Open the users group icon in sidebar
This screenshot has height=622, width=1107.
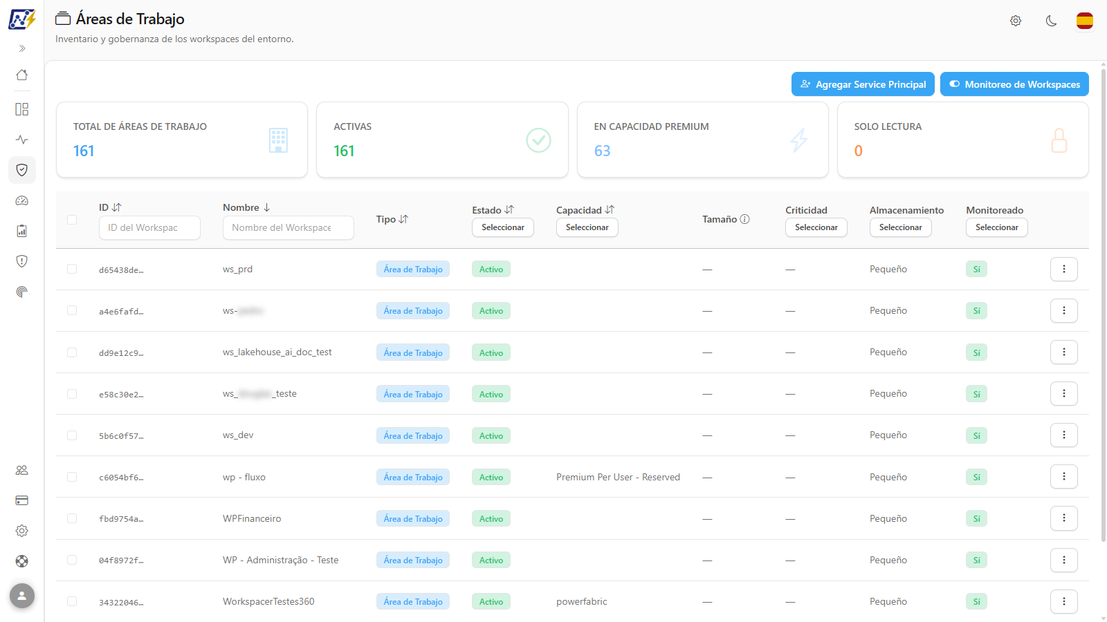[x=22, y=470]
